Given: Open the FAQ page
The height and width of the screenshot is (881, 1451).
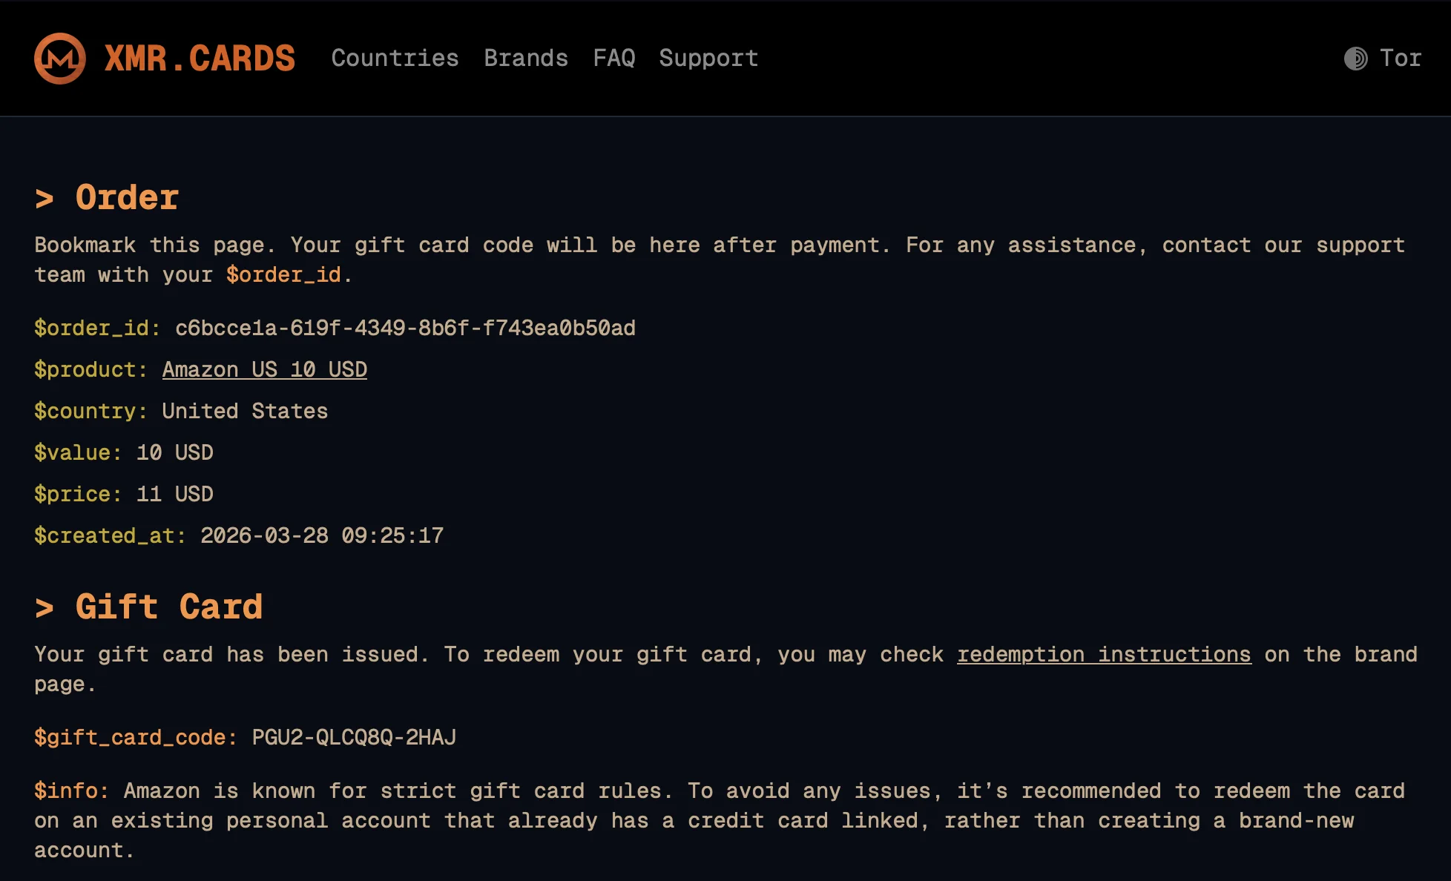Looking at the screenshot, I should tap(614, 58).
